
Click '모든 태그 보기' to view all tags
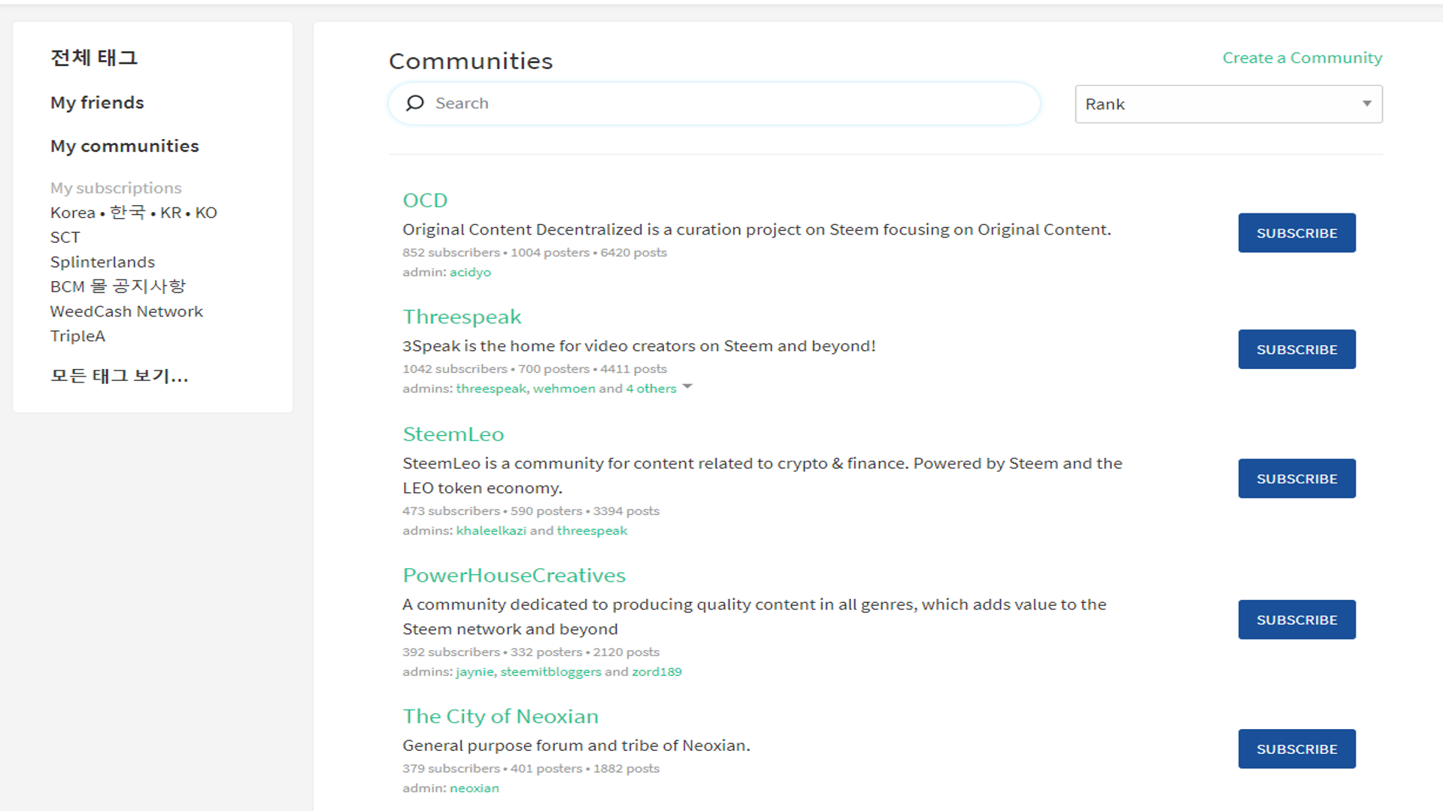click(119, 376)
